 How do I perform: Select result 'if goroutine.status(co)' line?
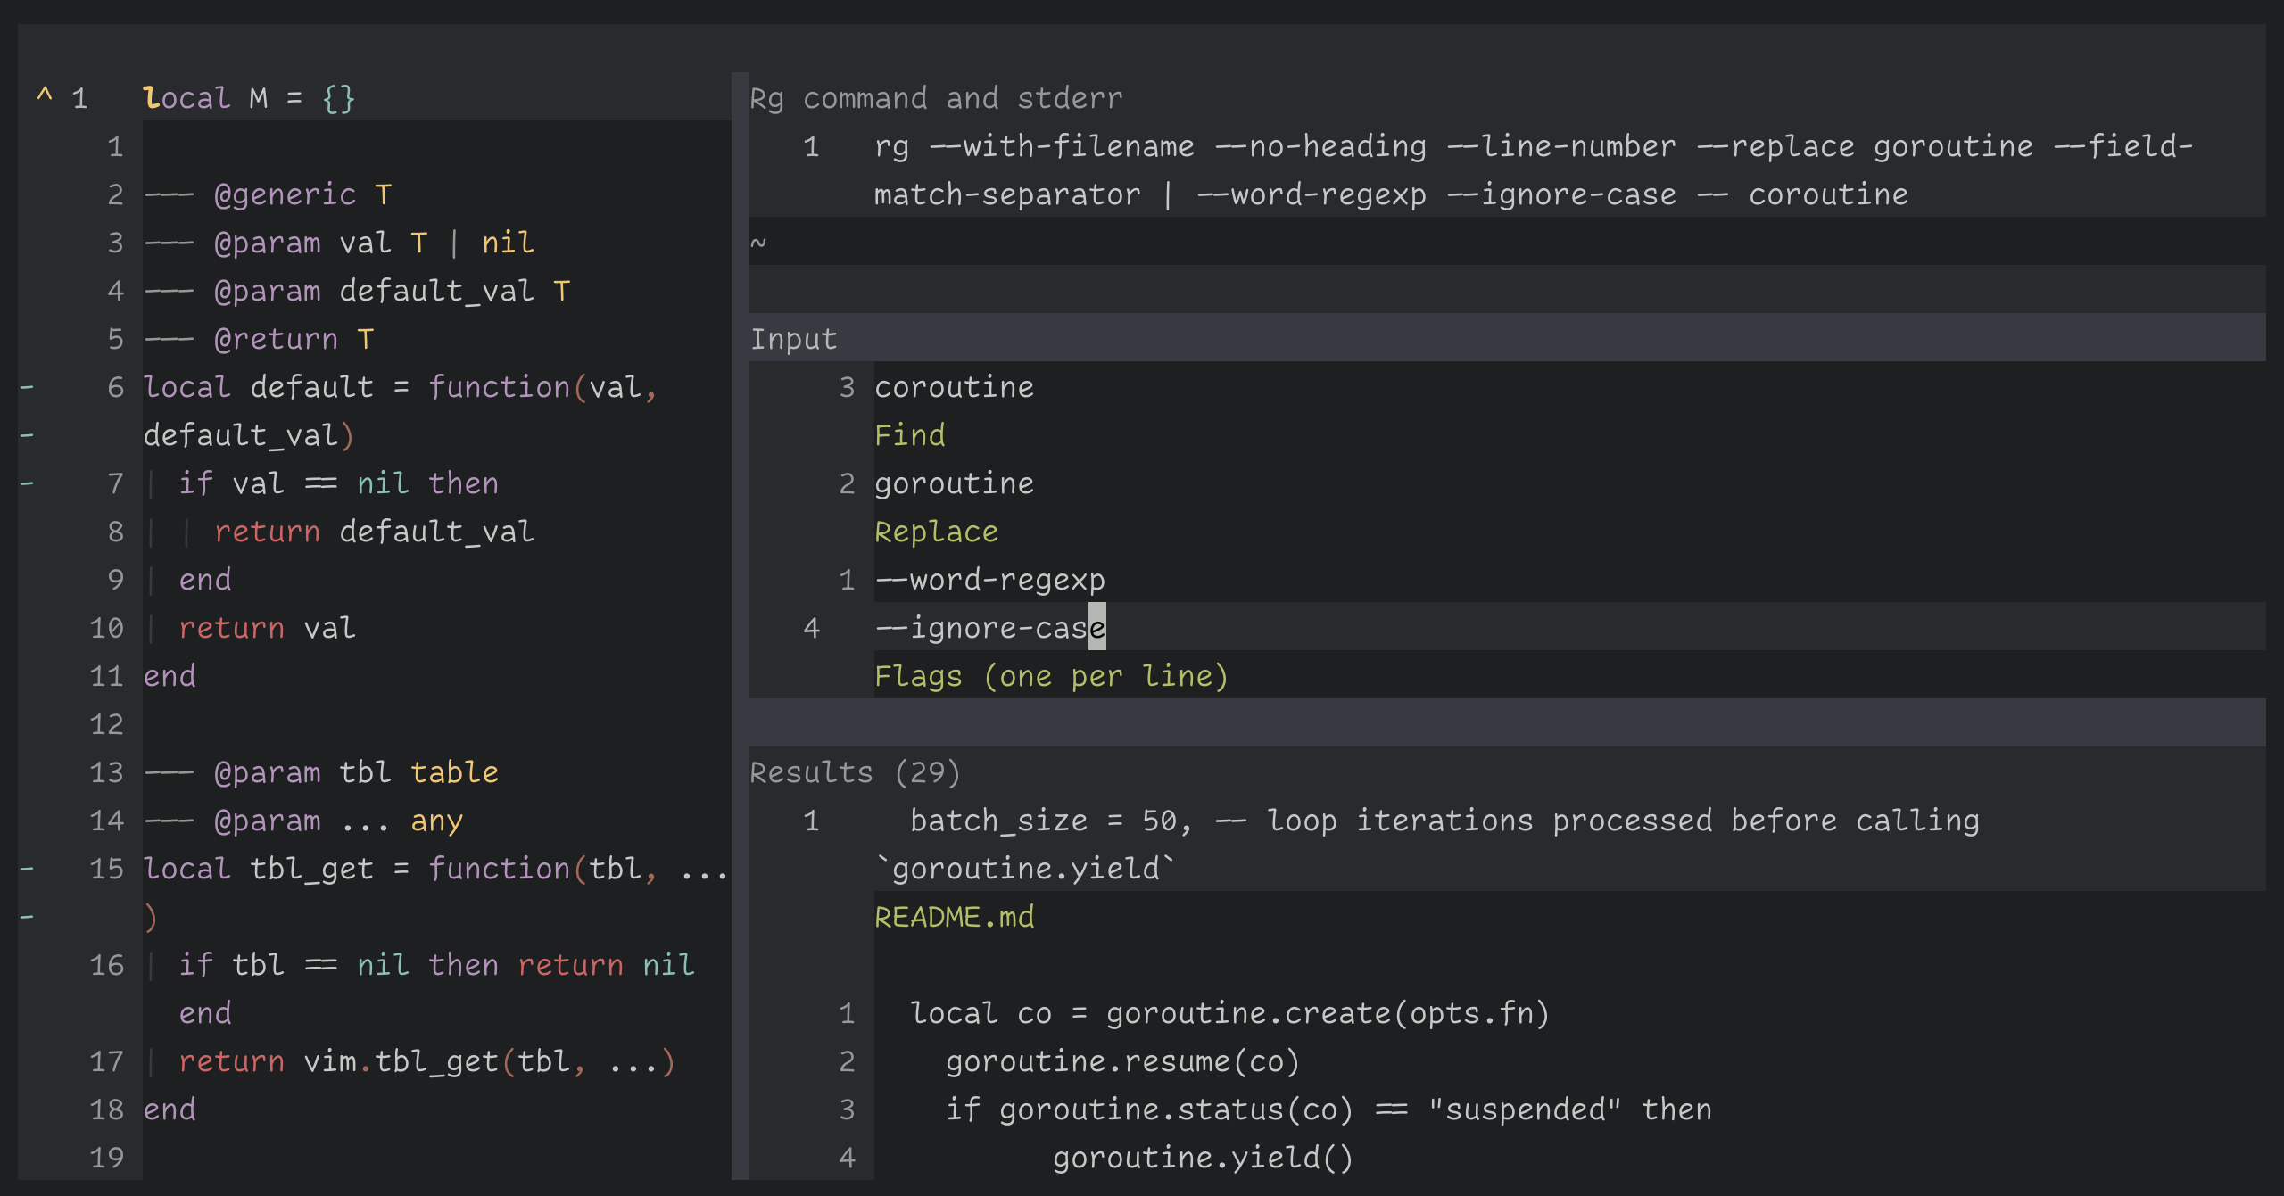[x=1329, y=1109]
